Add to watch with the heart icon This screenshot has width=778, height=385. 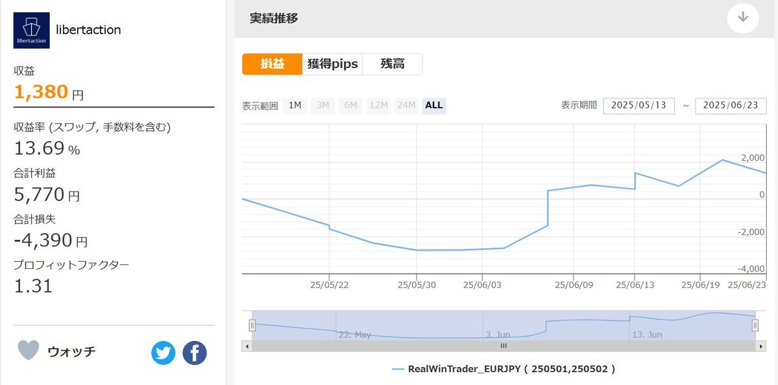tap(29, 350)
